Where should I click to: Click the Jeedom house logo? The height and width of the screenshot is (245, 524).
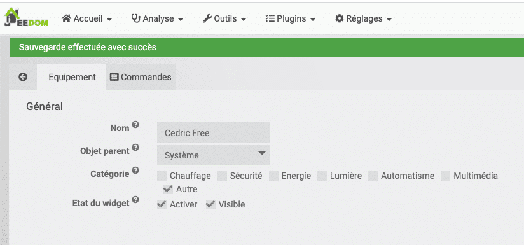[x=26, y=17]
